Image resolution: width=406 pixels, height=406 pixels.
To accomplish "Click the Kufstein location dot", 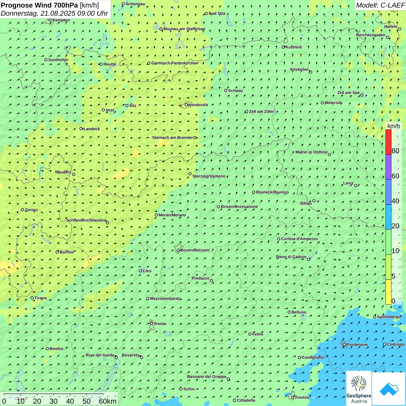I will coord(283,47).
